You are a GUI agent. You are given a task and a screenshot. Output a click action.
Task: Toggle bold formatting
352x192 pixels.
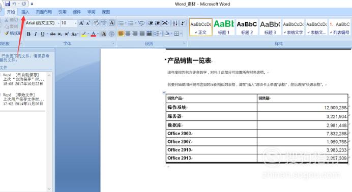[x=28, y=34]
